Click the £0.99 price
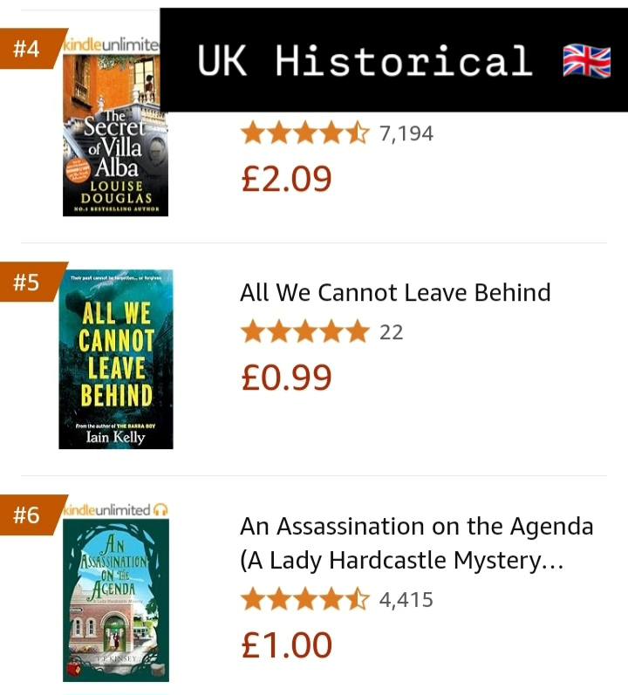Image resolution: width=628 pixels, height=695 pixels. pos(286,378)
